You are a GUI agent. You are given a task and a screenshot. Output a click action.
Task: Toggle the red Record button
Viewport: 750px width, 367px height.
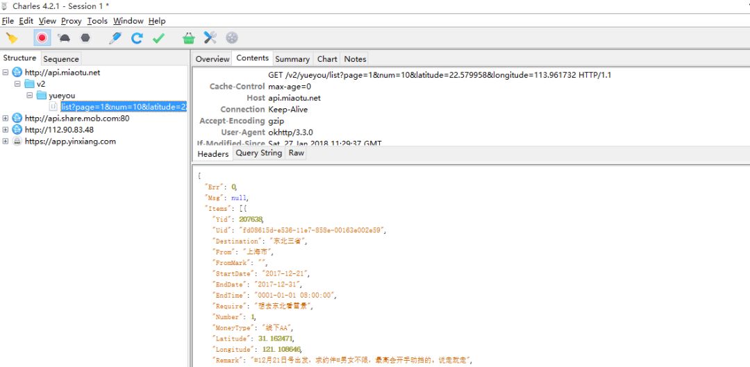pyautogui.click(x=42, y=37)
